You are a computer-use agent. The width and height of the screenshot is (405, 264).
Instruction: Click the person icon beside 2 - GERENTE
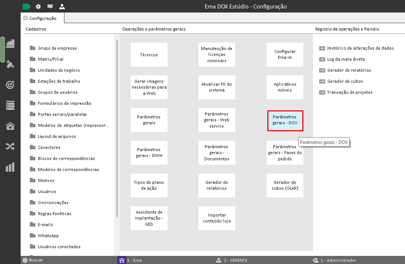219,260
